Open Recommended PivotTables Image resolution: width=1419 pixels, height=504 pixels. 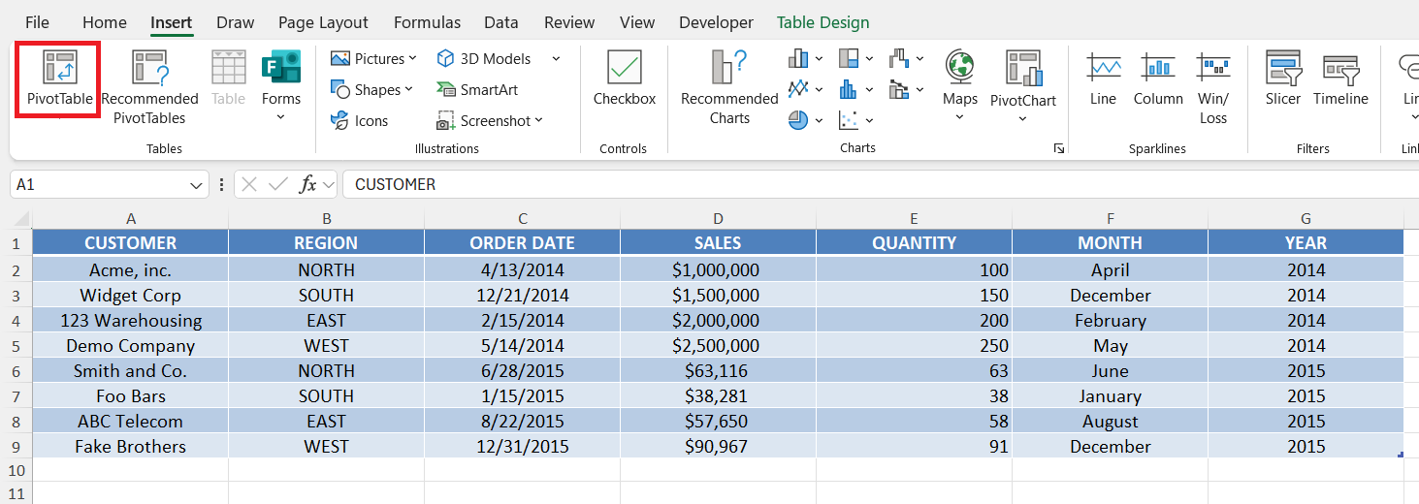tap(149, 87)
